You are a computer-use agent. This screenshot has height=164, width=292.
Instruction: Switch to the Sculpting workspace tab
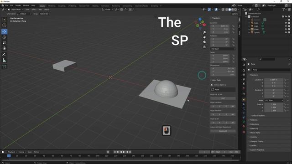tap(62, 6)
